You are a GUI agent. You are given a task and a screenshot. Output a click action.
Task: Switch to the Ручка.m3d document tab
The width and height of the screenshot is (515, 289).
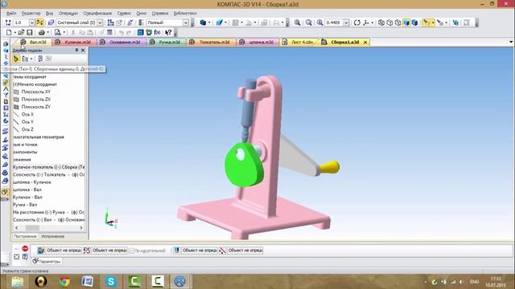point(167,42)
